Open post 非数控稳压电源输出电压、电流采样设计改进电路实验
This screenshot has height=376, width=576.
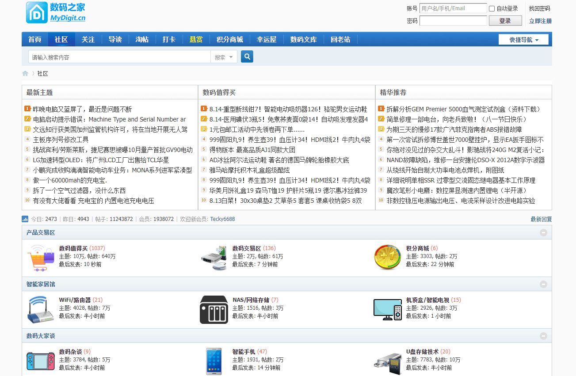click(461, 201)
